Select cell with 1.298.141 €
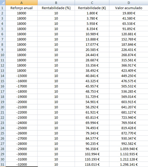 coord(129,164)
